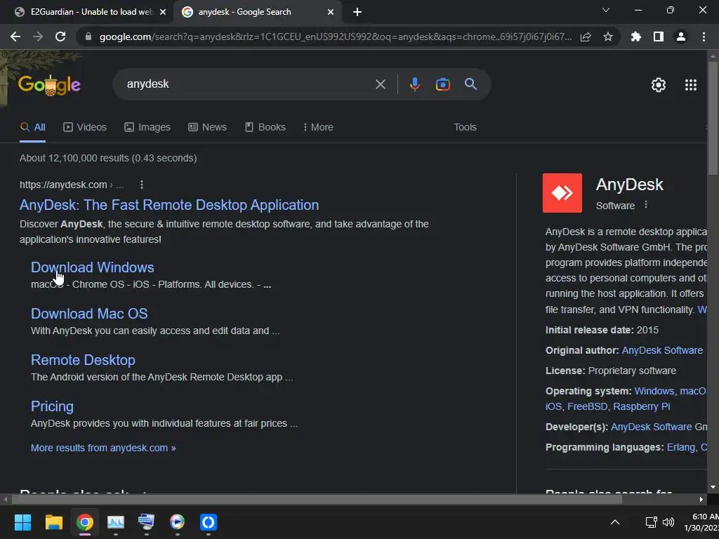The width and height of the screenshot is (719, 539).
Task: Click the forward navigation arrow
Action: (x=38, y=36)
